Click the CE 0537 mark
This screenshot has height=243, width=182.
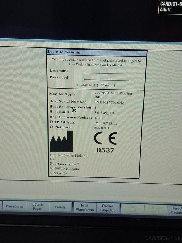[105, 142]
